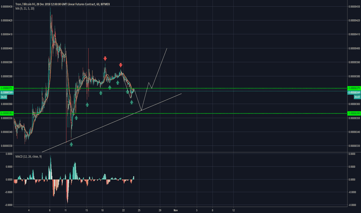Click the tallest MACD histogram bar near the 8th

51,168
